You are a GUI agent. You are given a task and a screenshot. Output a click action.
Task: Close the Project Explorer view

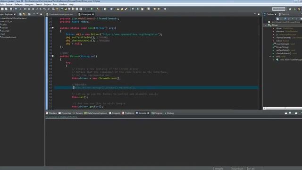tap(15, 14)
